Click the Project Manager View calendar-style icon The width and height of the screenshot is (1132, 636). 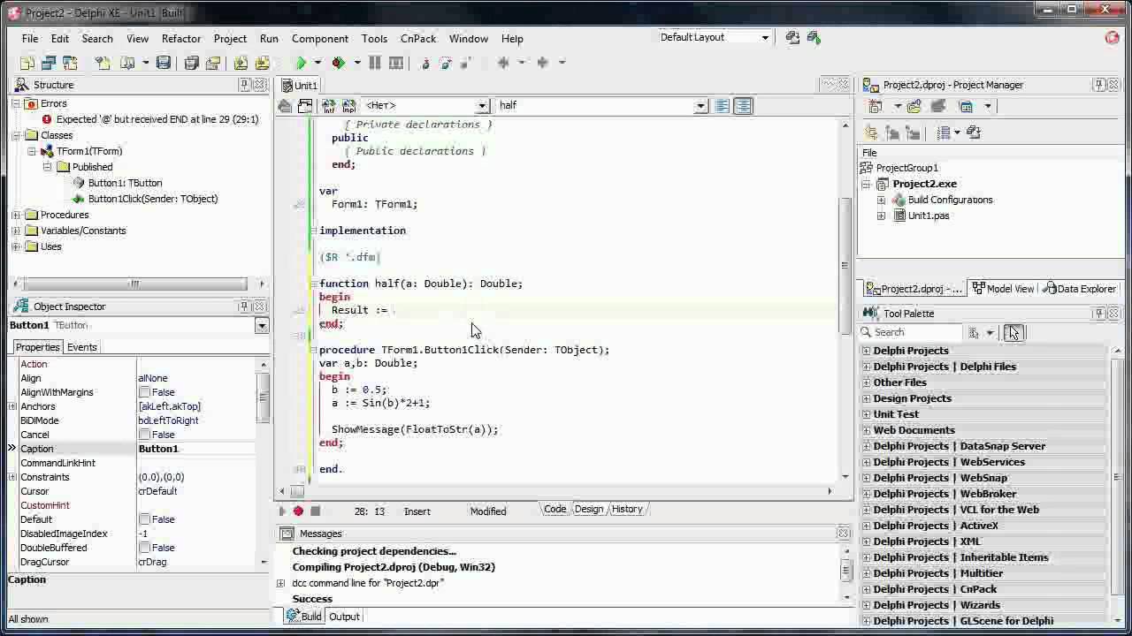pyautogui.click(x=966, y=106)
